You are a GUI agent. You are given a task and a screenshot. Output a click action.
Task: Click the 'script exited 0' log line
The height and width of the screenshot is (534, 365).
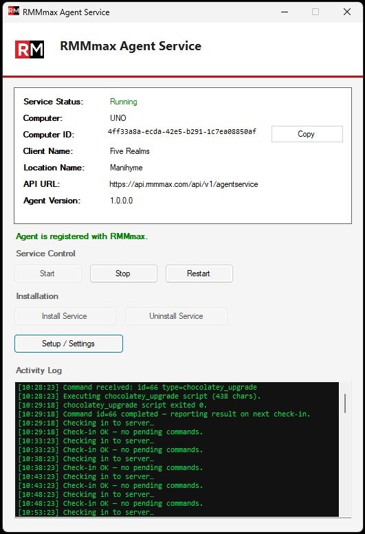(x=113, y=405)
